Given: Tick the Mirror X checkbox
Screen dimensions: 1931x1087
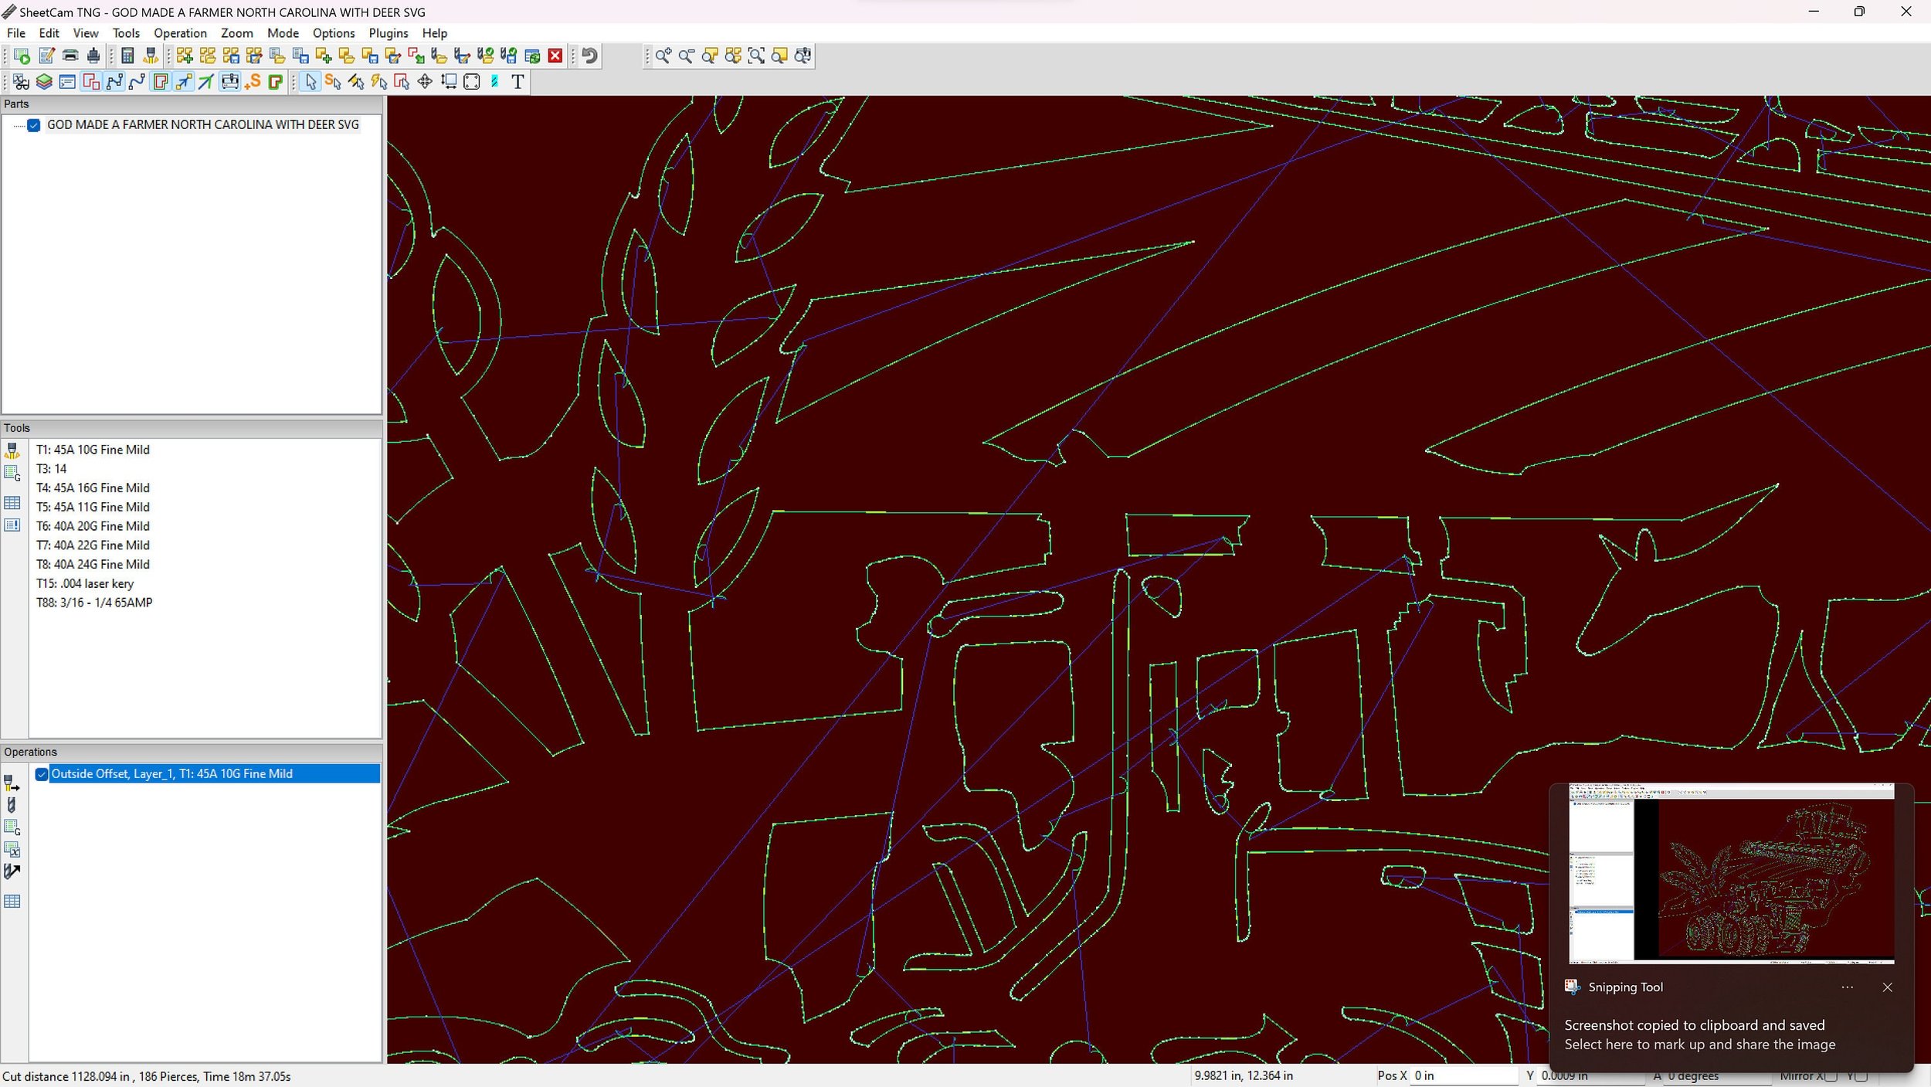Looking at the screenshot, I should pos(1831,1076).
